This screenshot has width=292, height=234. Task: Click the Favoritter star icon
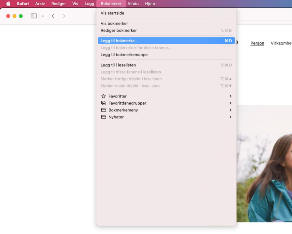tap(104, 96)
